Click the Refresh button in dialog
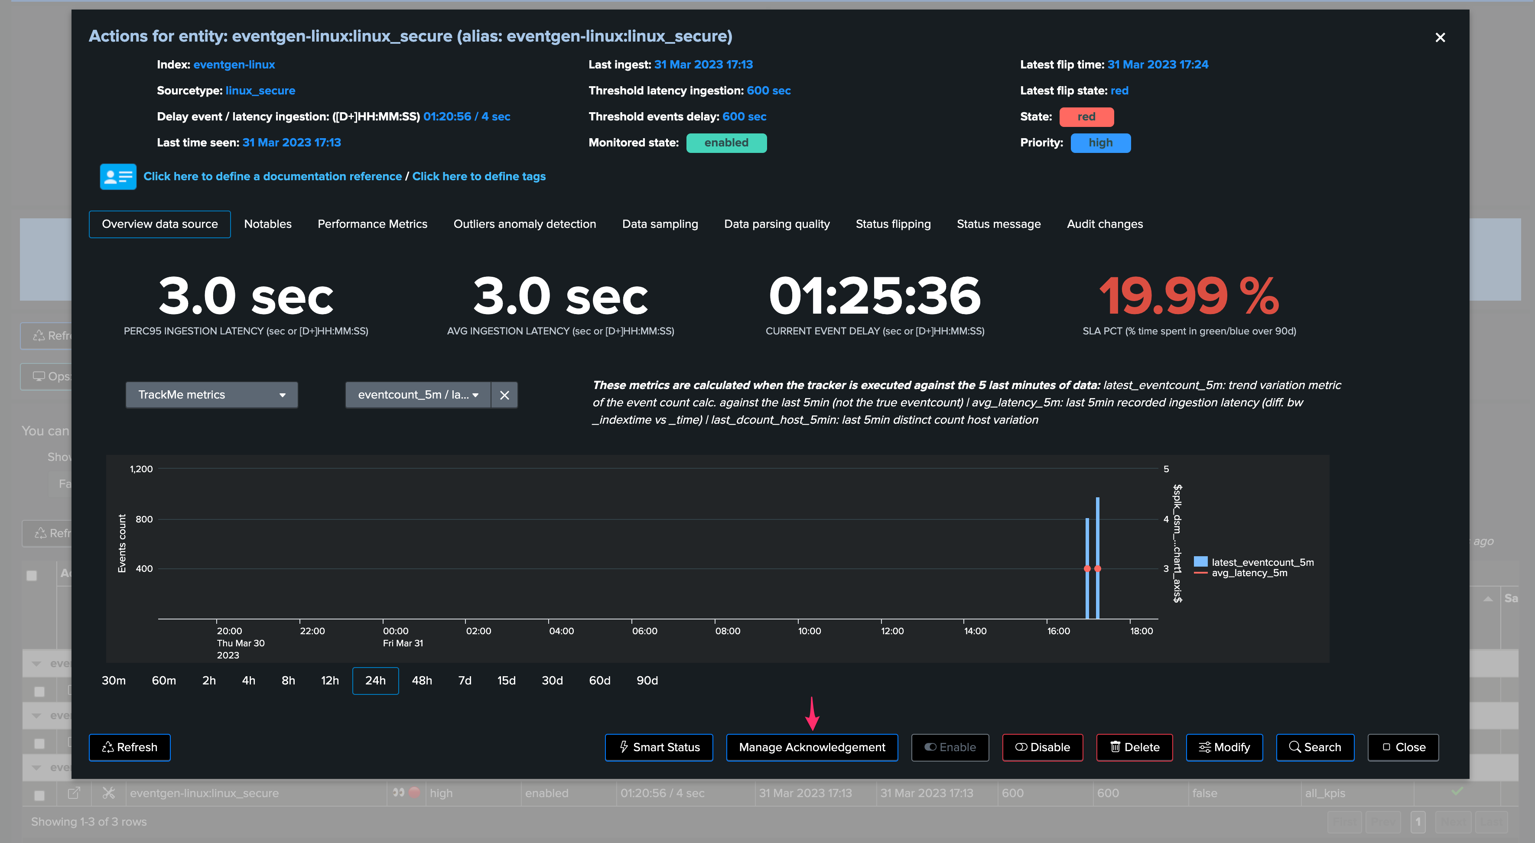The image size is (1535, 843). 129,747
